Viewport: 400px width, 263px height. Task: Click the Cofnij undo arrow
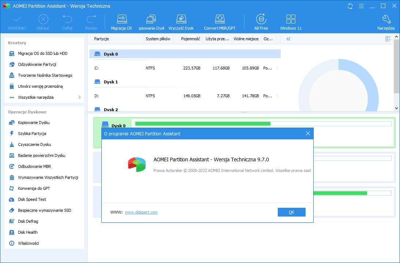point(67,19)
